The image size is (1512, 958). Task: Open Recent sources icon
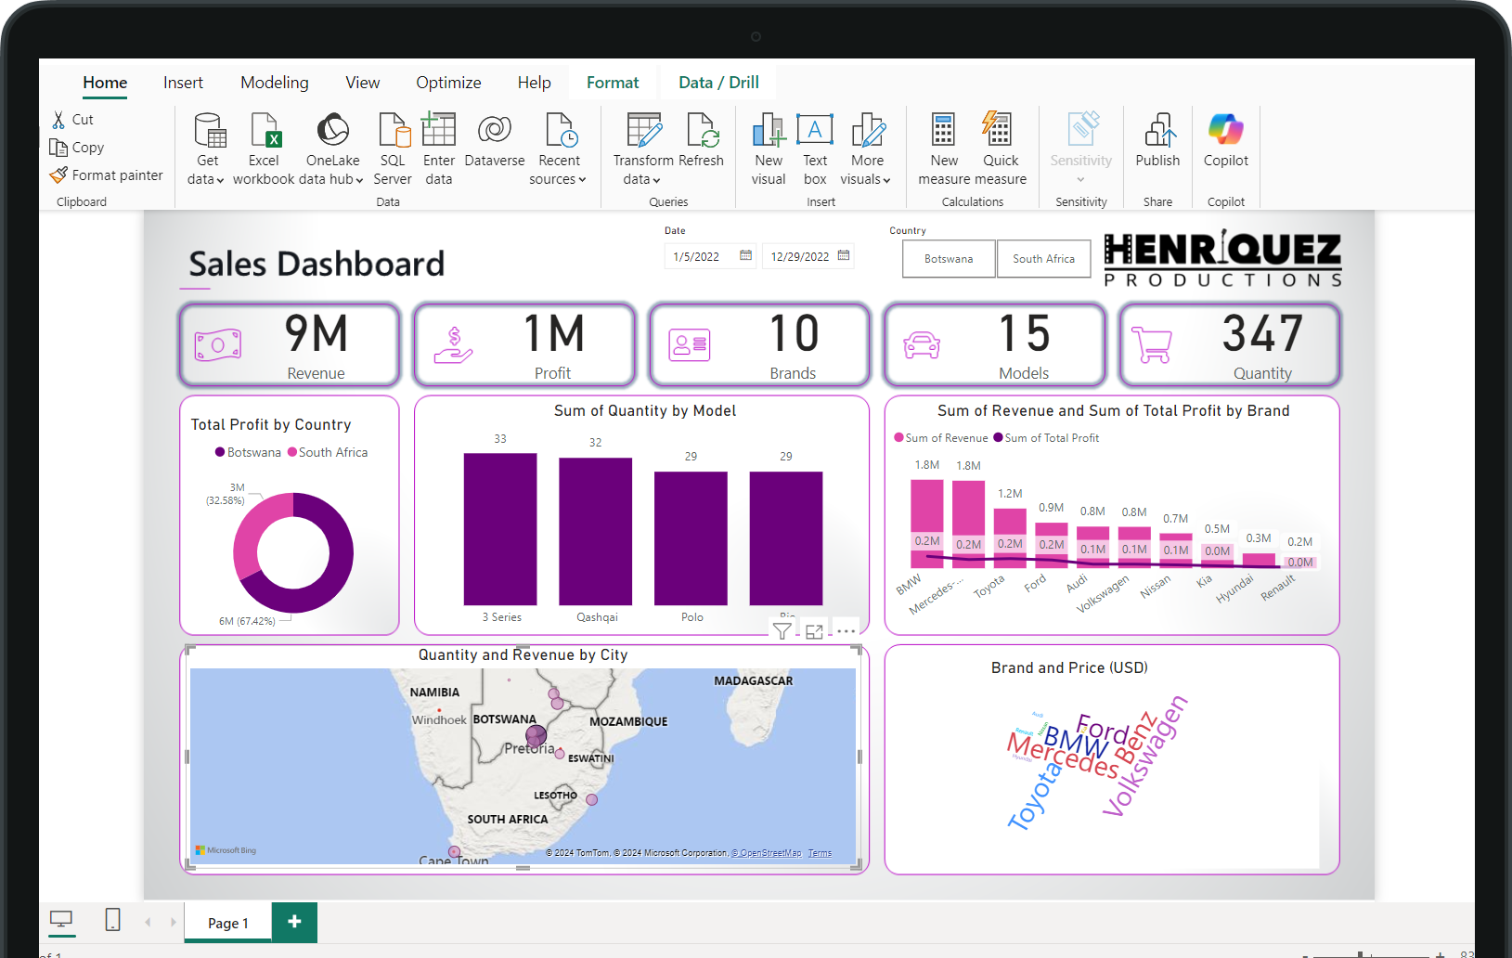pos(562,131)
